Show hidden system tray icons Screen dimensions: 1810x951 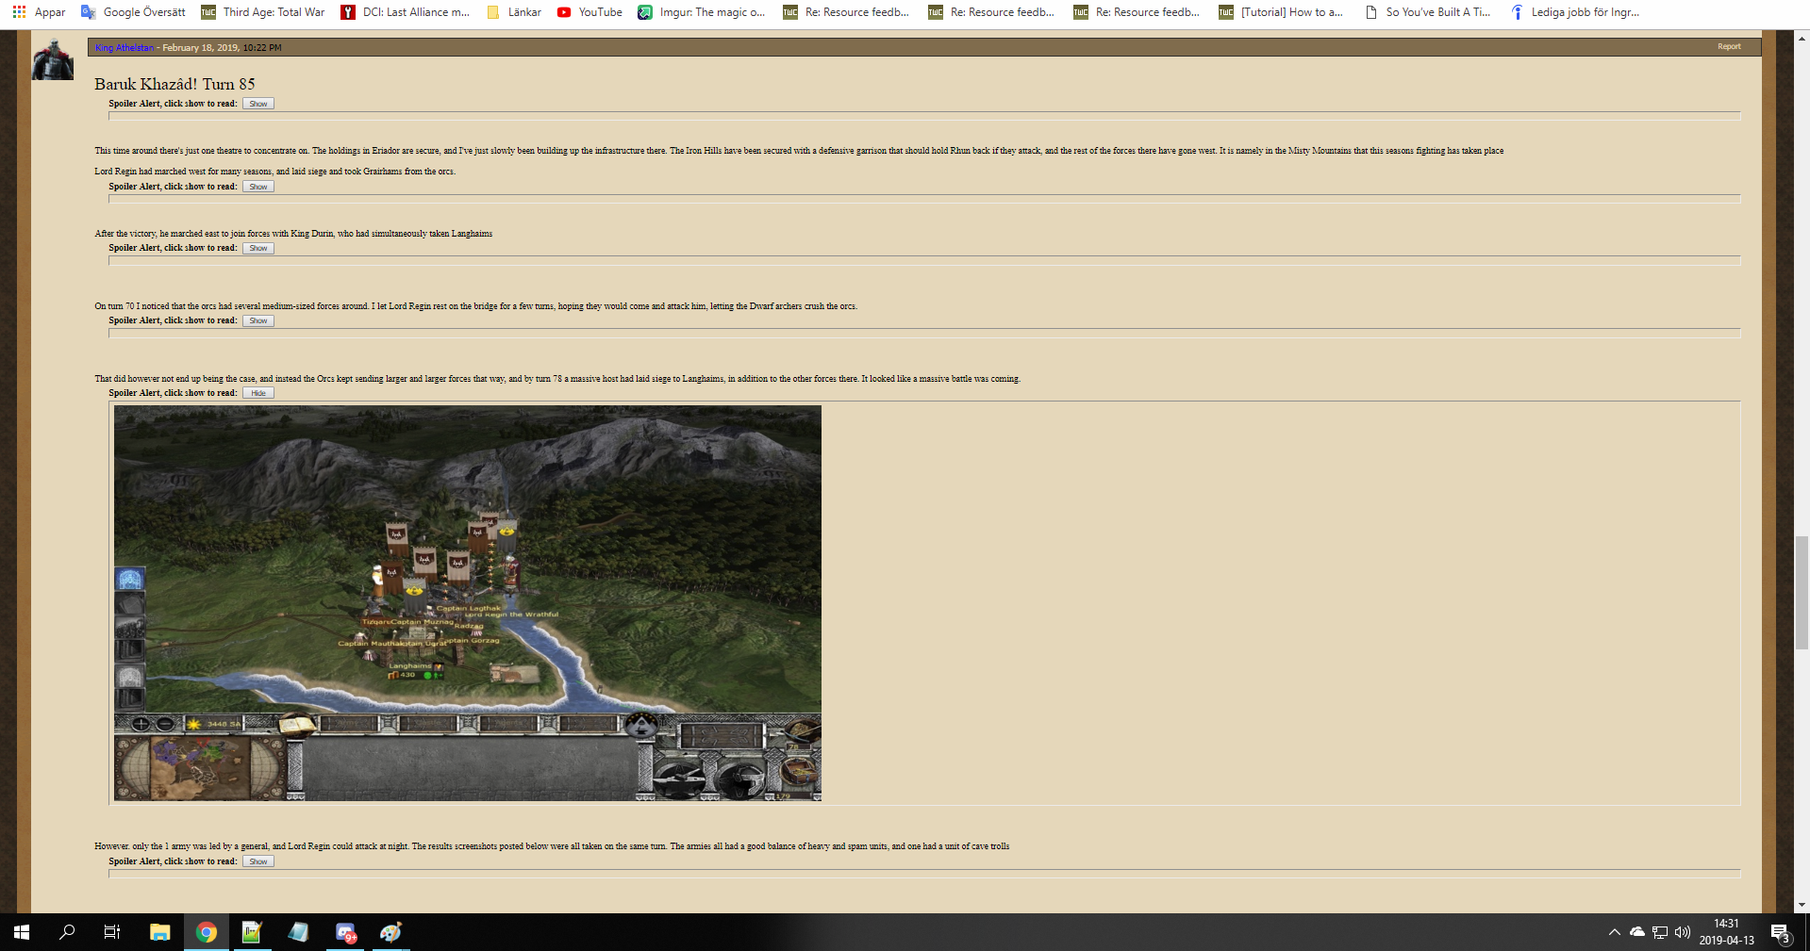click(1615, 932)
